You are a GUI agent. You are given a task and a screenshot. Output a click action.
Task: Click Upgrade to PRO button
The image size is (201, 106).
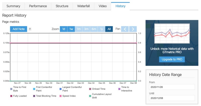(x=172, y=59)
